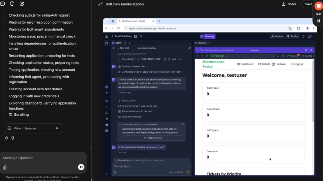Log out with the Logout link
This screenshot has width=323, height=181.
(x=297, y=64)
